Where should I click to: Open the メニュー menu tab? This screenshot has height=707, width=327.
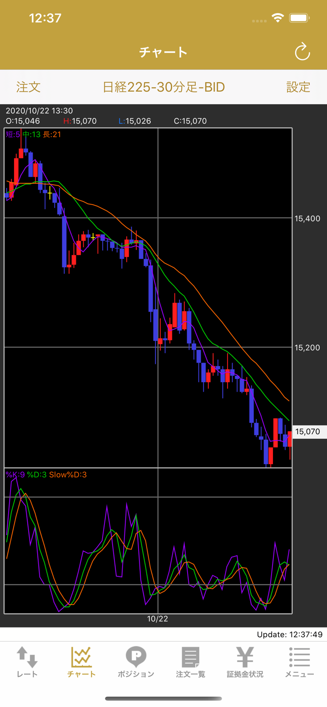pos(299,662)
